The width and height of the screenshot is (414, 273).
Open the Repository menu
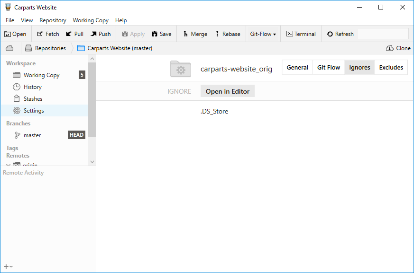[x=53, y=20]
